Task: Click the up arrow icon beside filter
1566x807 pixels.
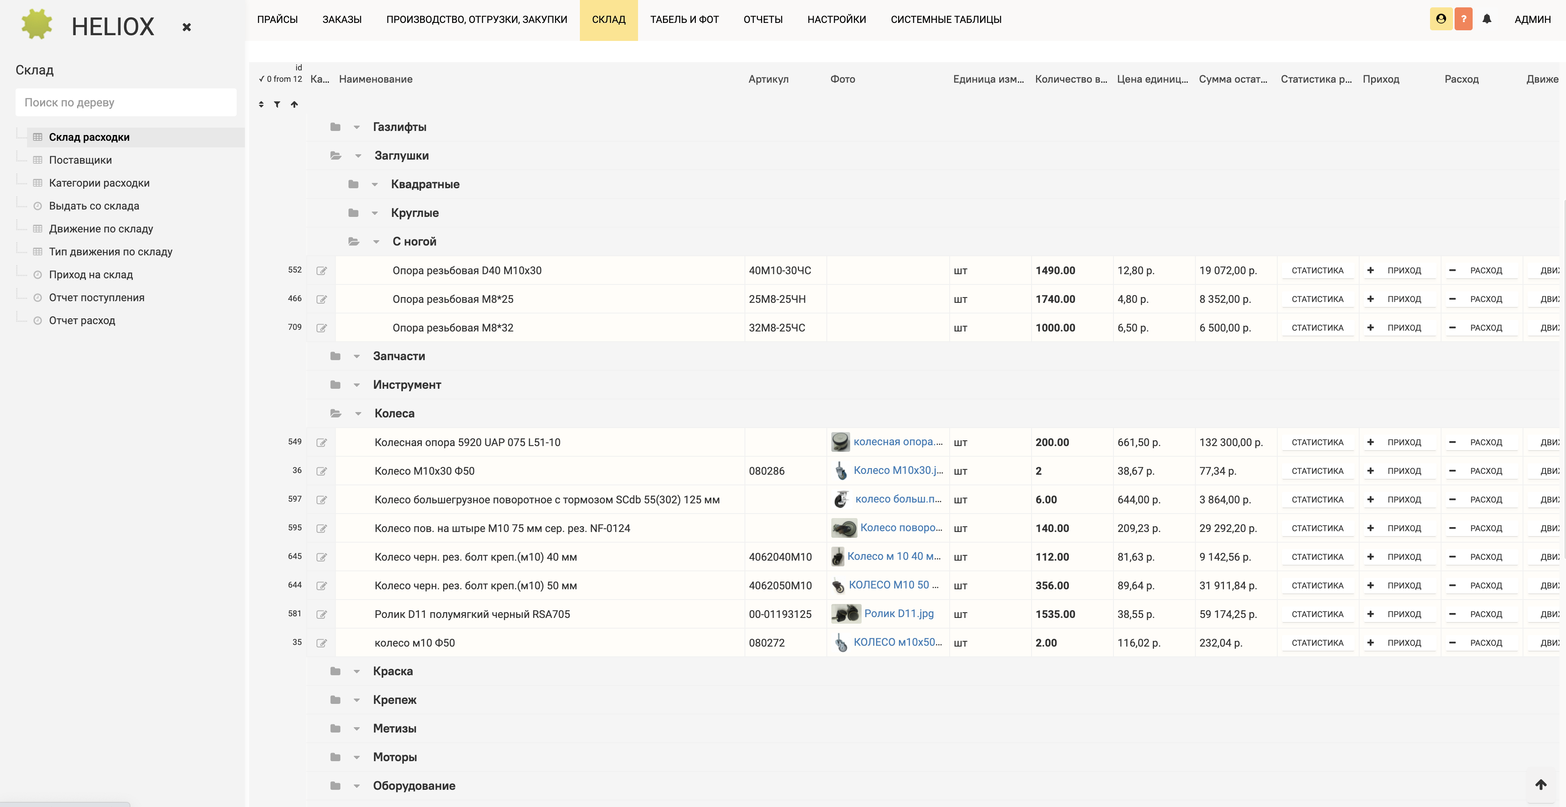Action: pos(294,104)
